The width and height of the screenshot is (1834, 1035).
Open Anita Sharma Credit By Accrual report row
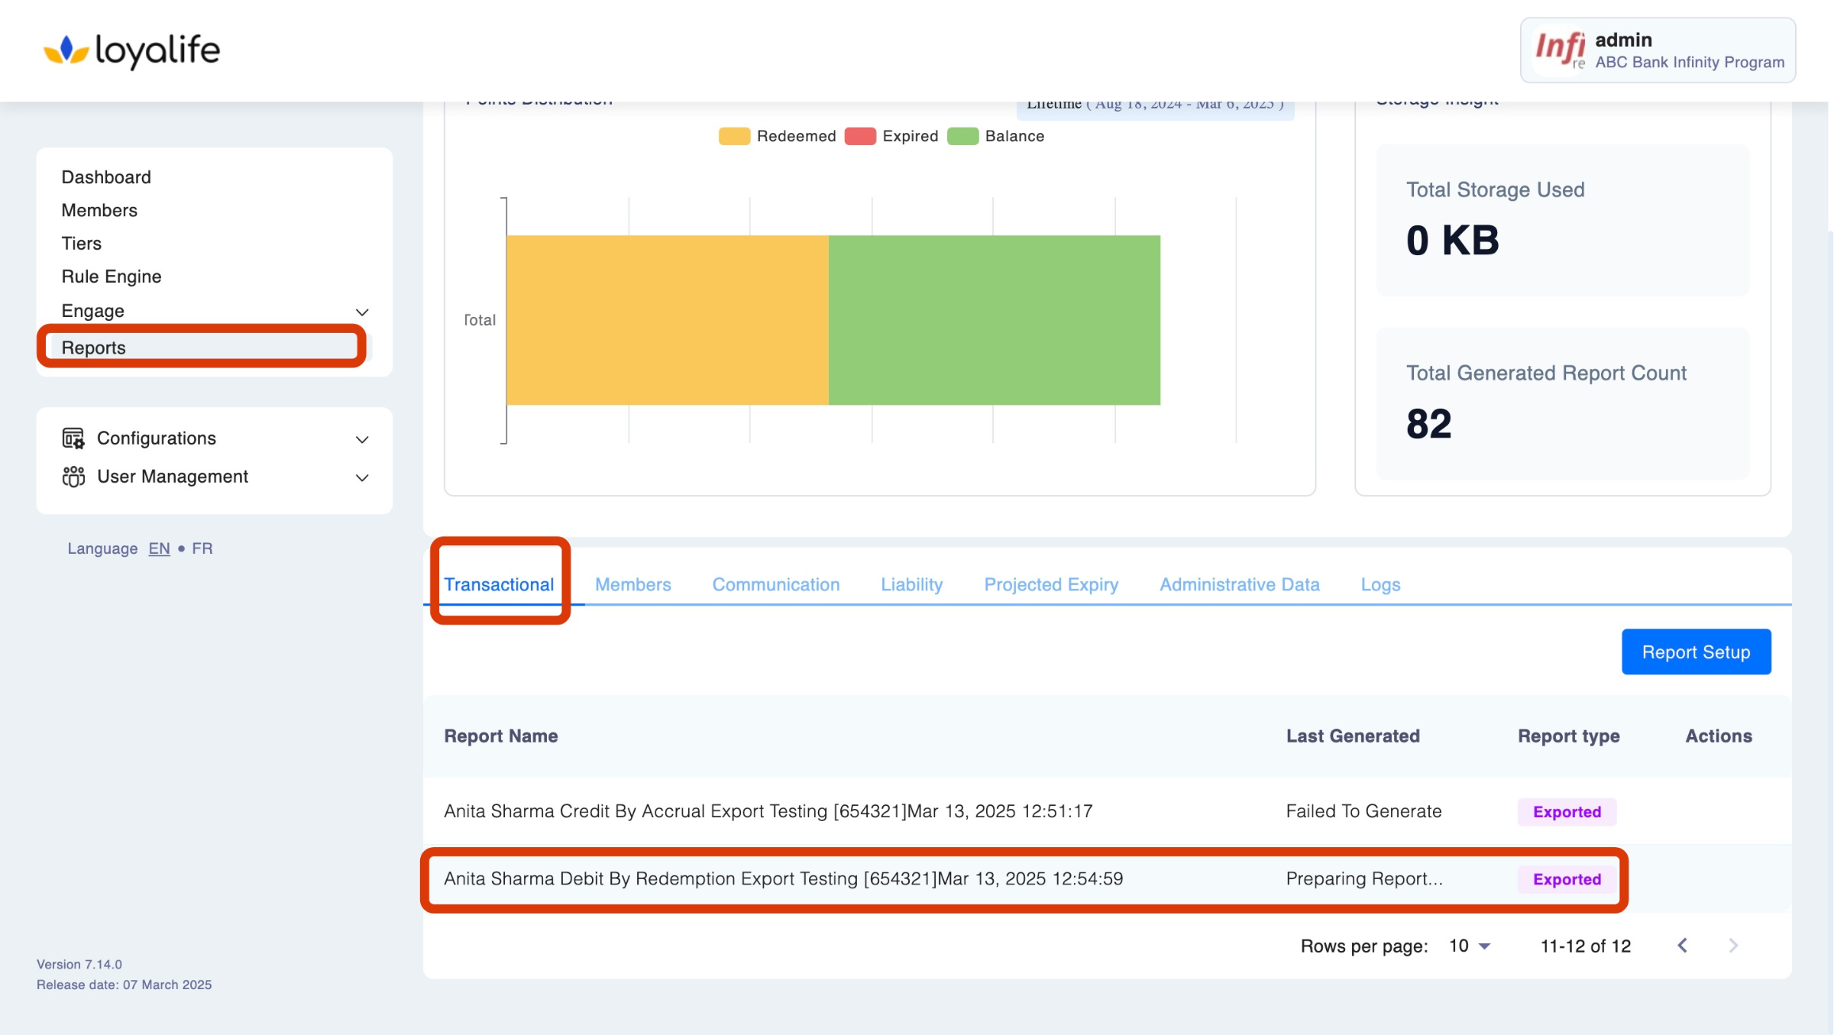[767, 812]
